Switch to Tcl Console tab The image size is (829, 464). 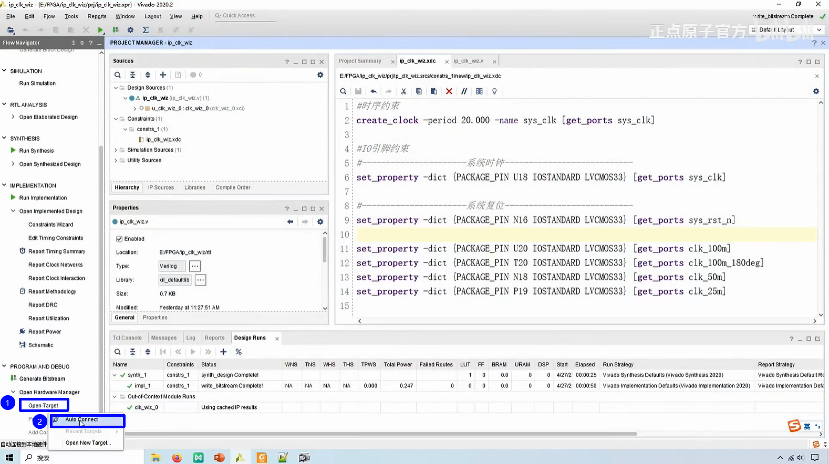point(127,338)
